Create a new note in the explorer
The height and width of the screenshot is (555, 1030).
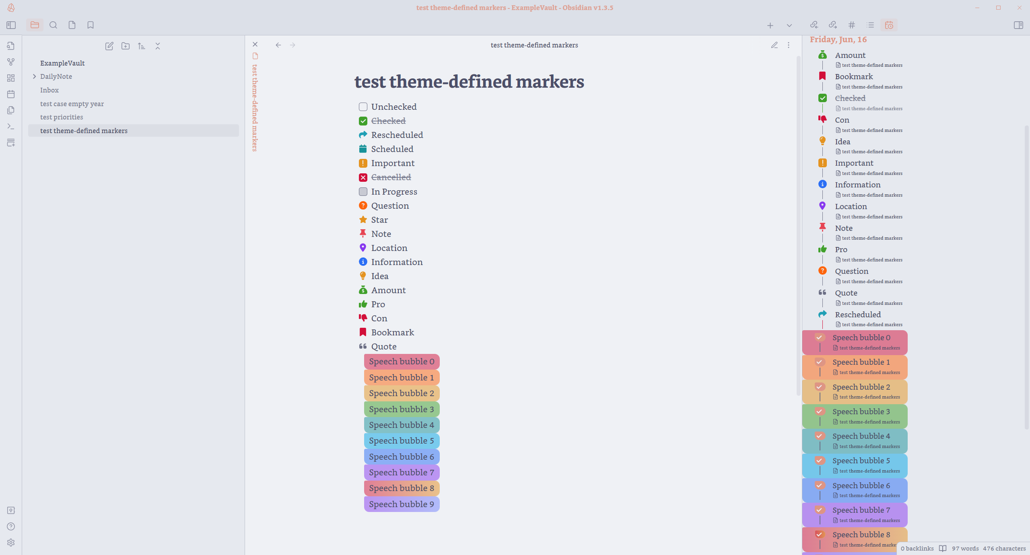coord(109,46)
